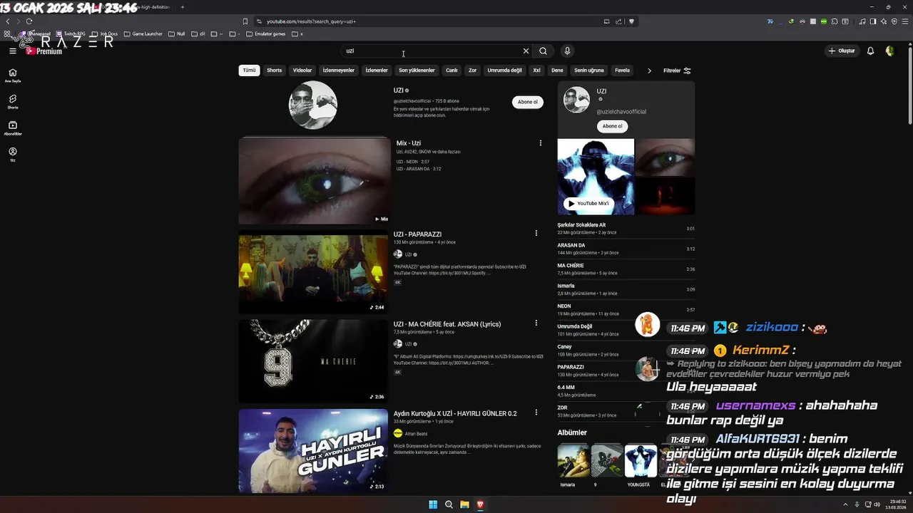Open the Ismarla album cover

point(573,461)
